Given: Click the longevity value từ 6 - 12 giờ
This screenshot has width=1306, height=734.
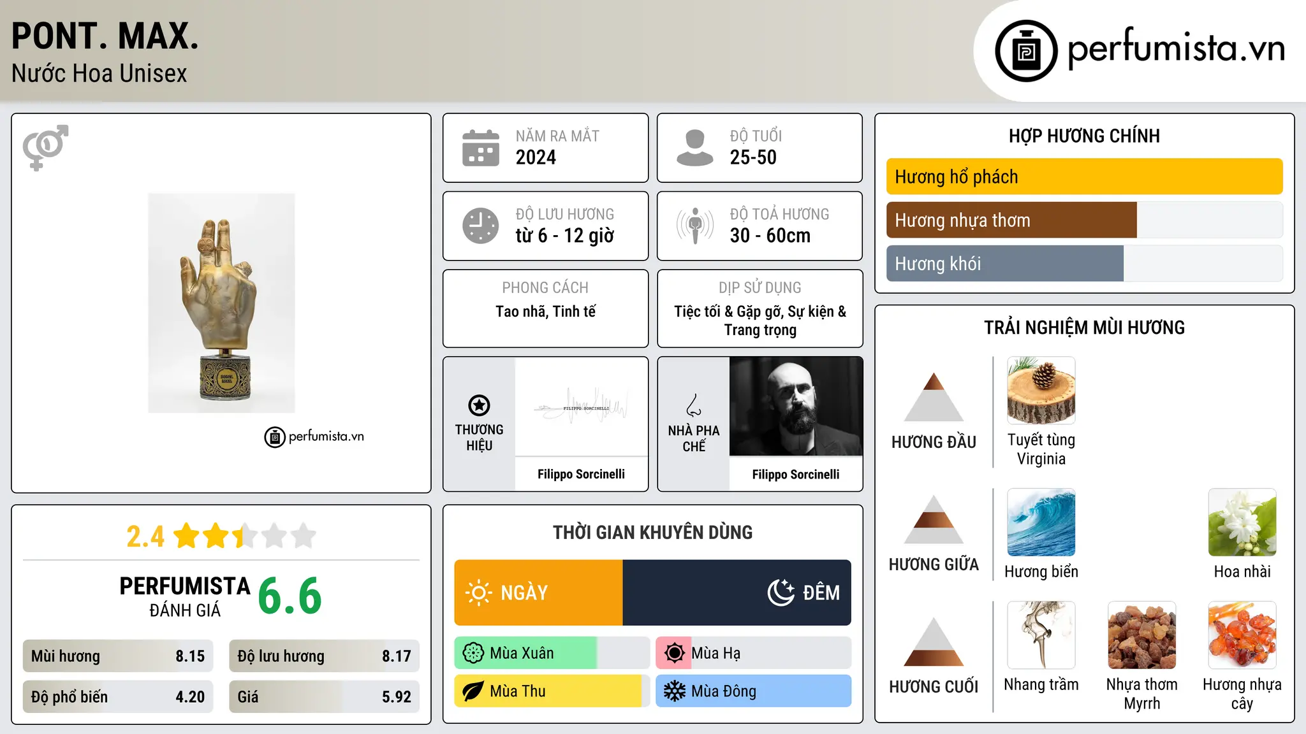Looking at the screenshot, I should 565,236.
